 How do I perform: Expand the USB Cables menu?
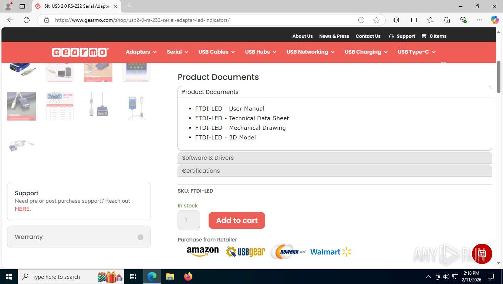216,52
